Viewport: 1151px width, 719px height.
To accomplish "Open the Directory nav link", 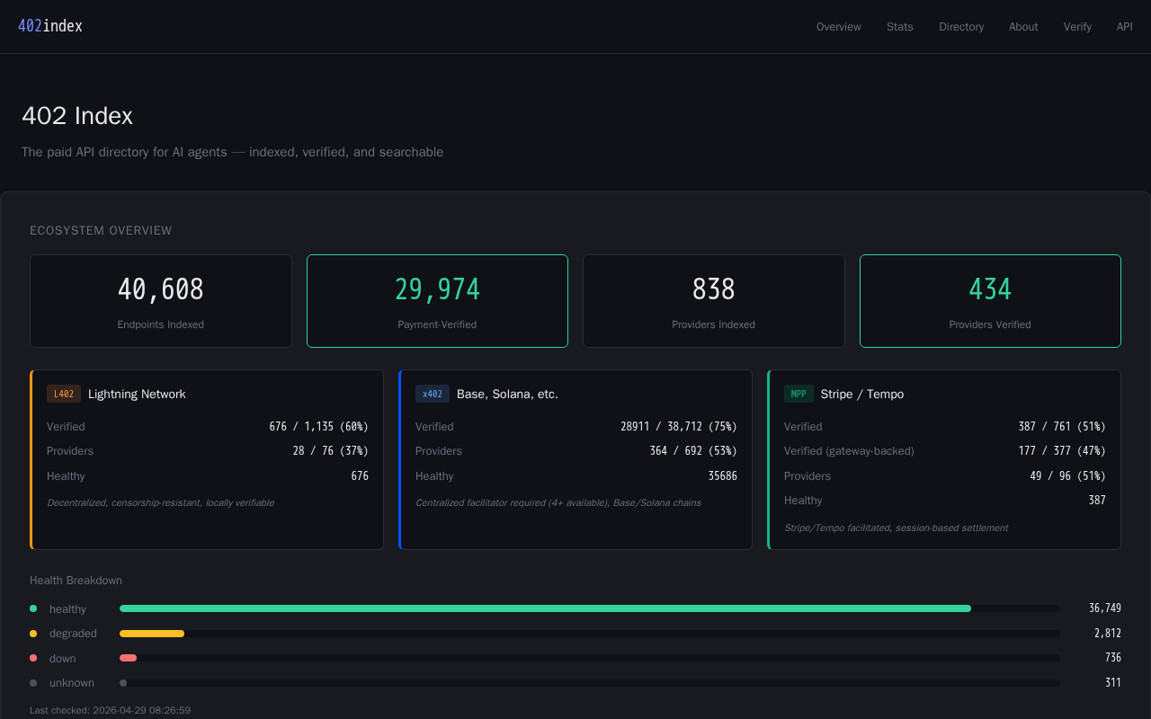I will coord(961,27).
